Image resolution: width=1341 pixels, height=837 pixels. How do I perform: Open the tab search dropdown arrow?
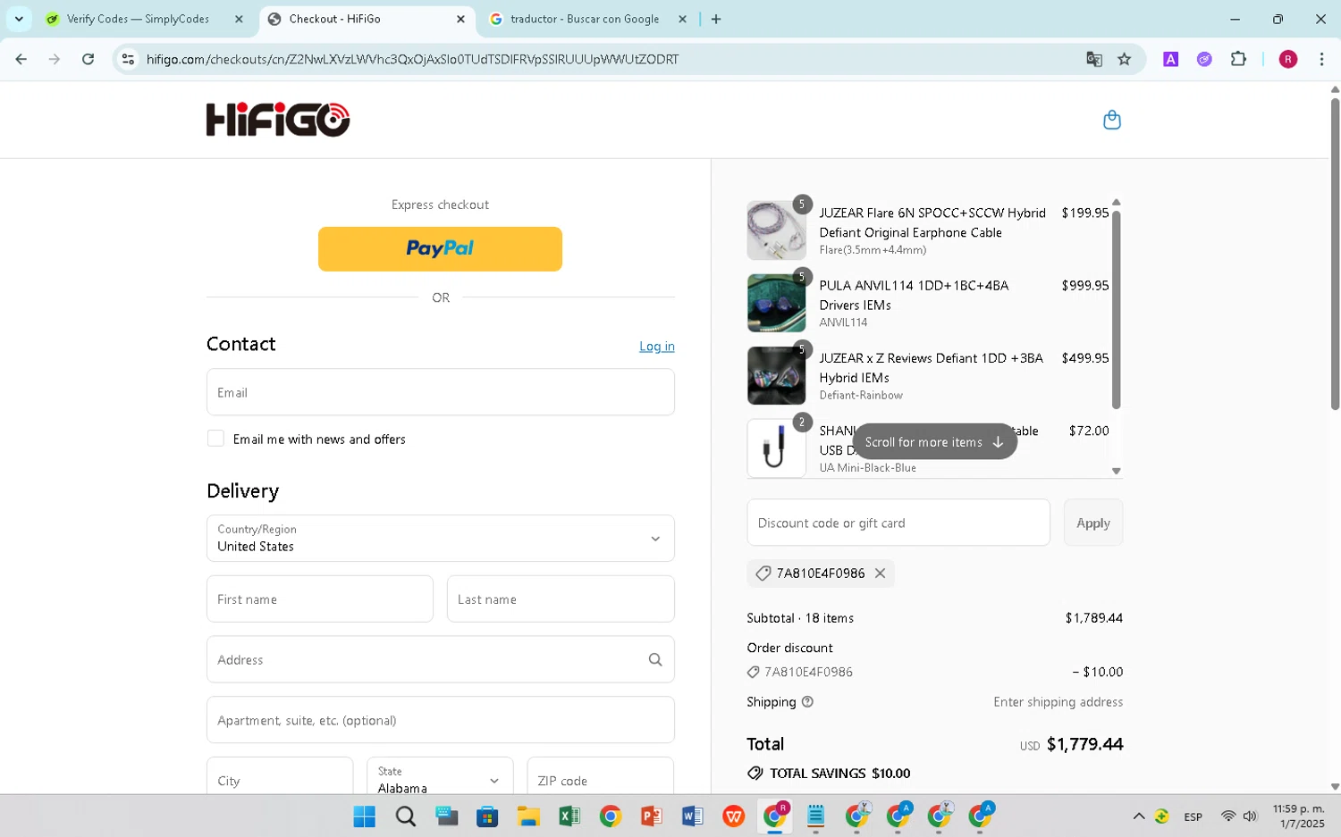click(19, 19)
